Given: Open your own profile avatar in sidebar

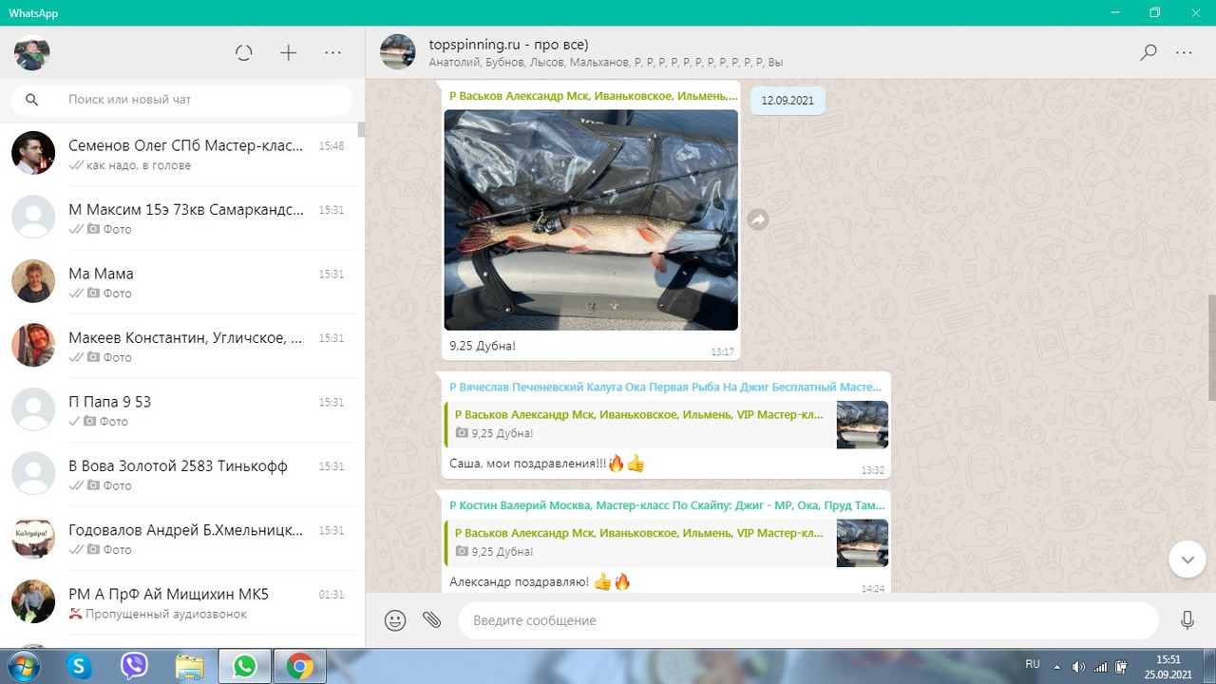Looking at the screenshot, I should [32, 53].
